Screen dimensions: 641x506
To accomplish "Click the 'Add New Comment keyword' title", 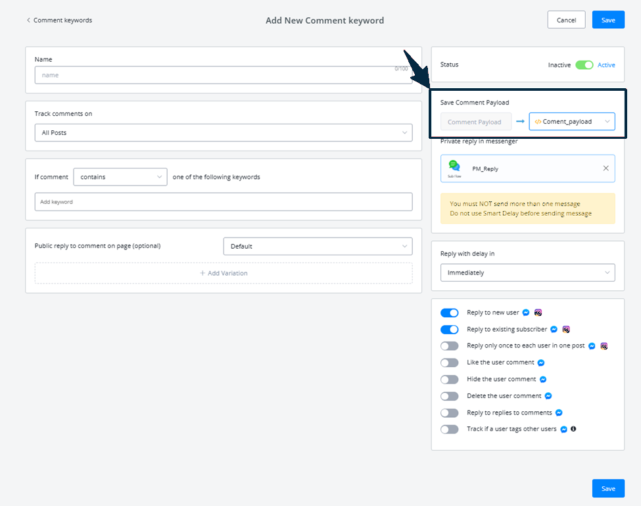I will point(325,20).
